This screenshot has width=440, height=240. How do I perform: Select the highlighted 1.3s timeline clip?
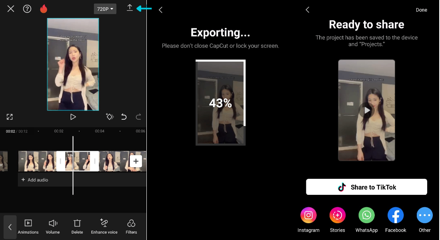[78, 161]
